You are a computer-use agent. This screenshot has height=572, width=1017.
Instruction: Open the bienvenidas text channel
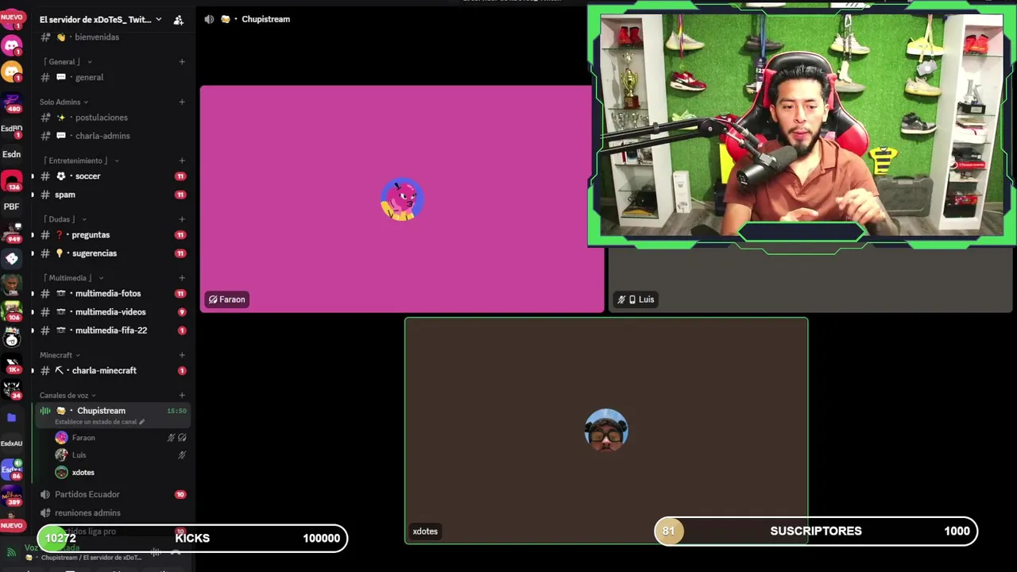[x=111, y=37]
